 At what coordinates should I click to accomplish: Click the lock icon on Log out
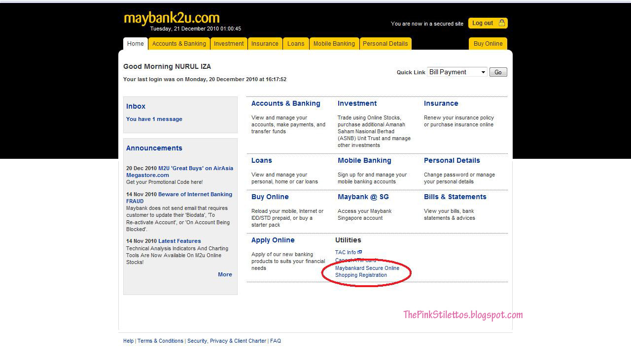coord(502,23)
